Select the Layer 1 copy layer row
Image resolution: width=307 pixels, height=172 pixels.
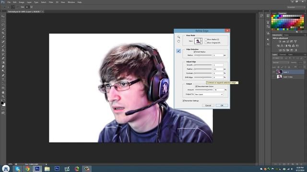[288, 77]
